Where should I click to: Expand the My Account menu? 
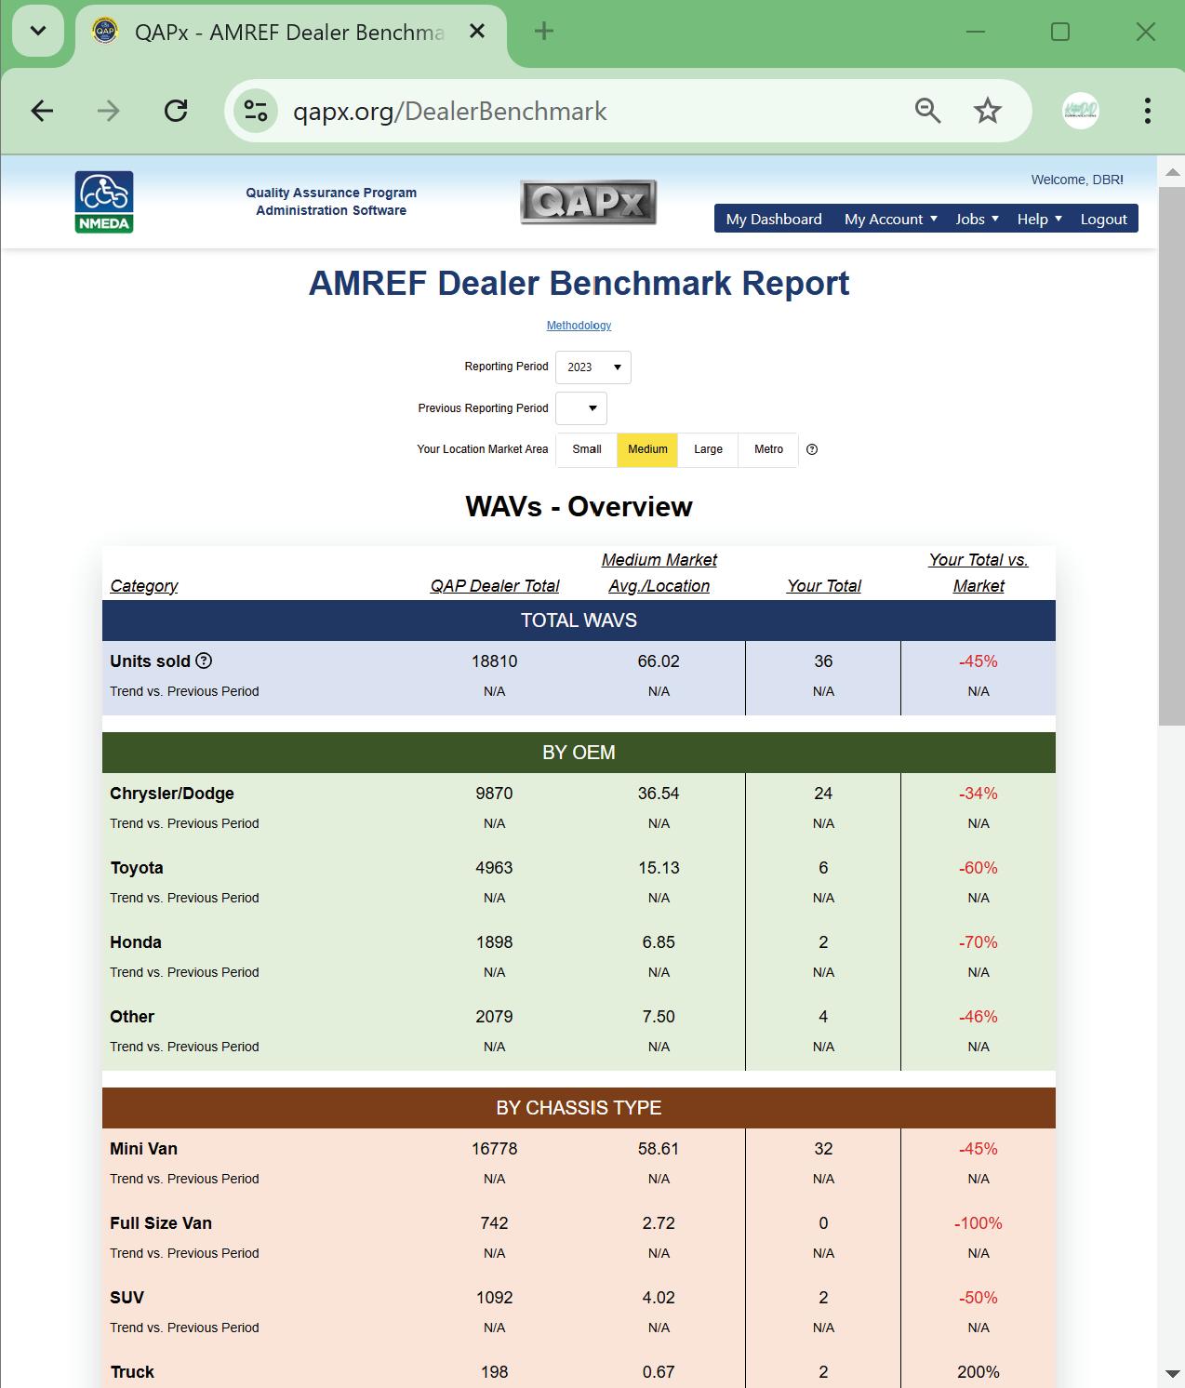coord(890,219)
